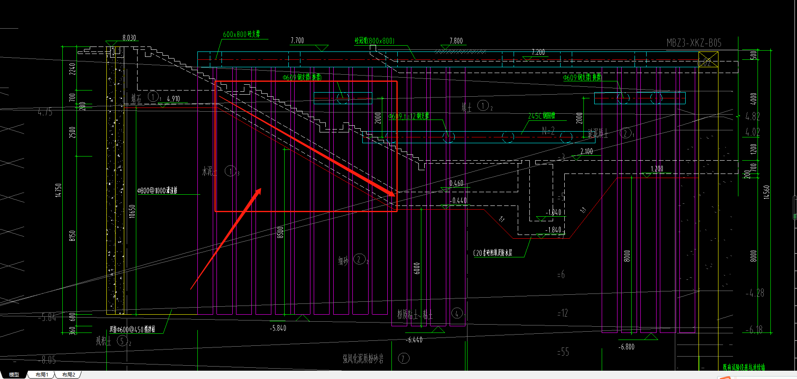The image size is (797, 379).
Task: Select the 14750 vertical dimension
Action: [59, 190]
